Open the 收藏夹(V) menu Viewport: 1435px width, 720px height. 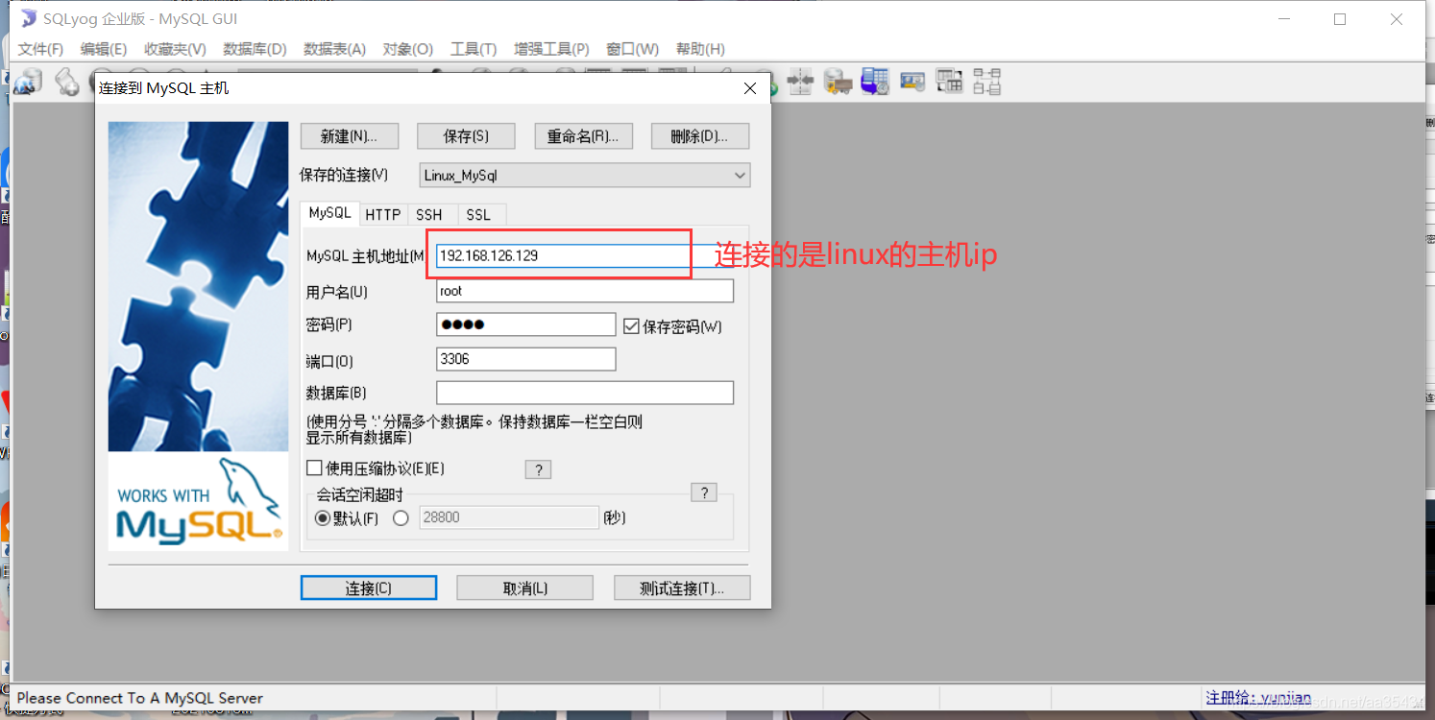[175, 49]
